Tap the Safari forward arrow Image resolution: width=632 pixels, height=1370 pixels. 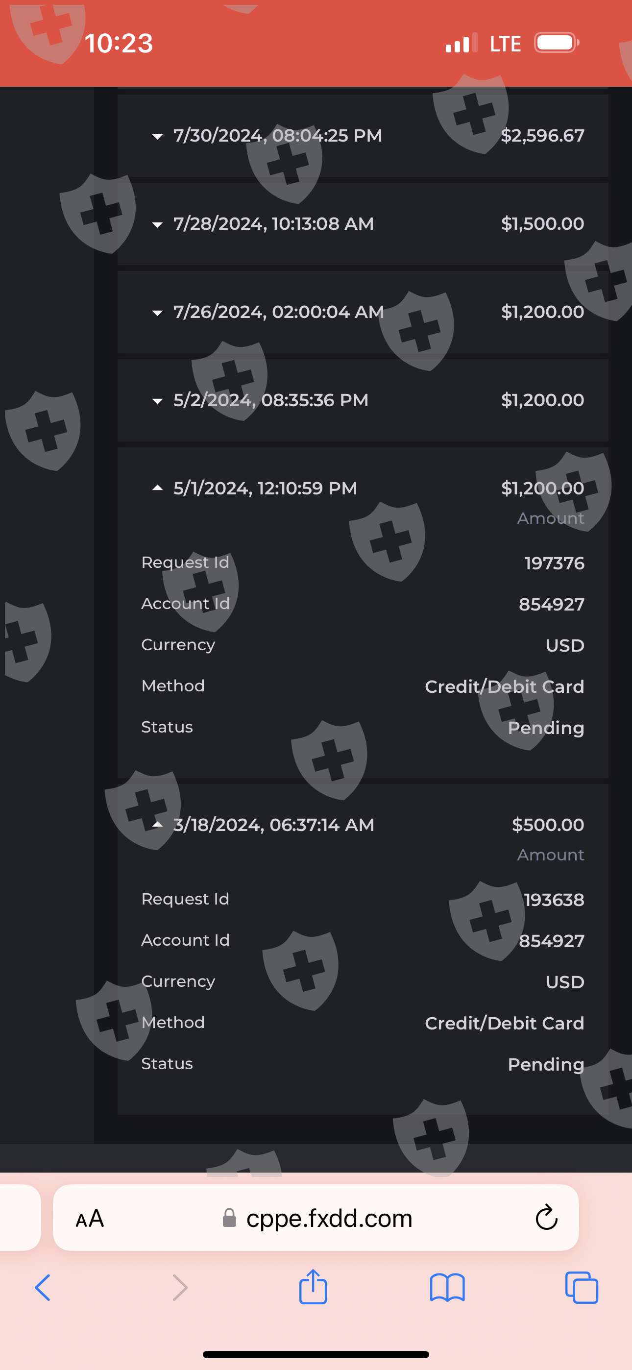coord(180,1288)
